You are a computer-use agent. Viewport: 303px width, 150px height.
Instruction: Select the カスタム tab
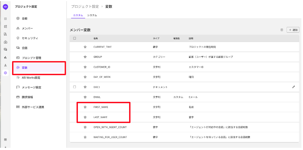pos(78,15)
